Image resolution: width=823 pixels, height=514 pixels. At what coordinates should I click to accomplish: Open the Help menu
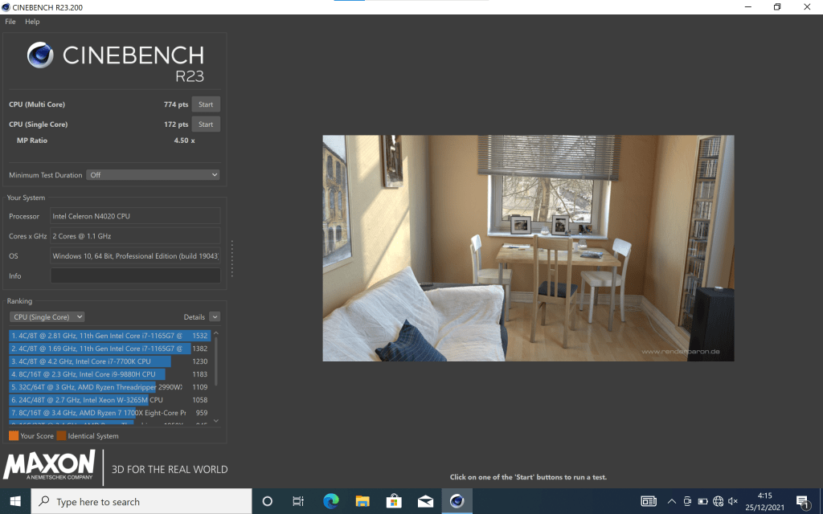click(x=32, y=22)
